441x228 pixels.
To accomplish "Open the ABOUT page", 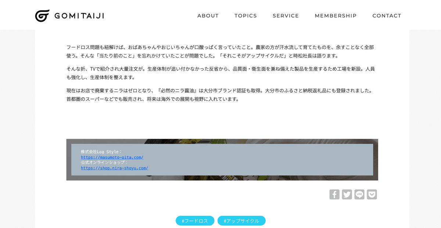I will coord(208,15).
